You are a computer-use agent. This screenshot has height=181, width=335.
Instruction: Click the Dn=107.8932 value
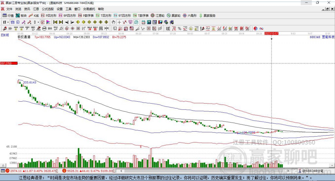(x=101, y=37)
